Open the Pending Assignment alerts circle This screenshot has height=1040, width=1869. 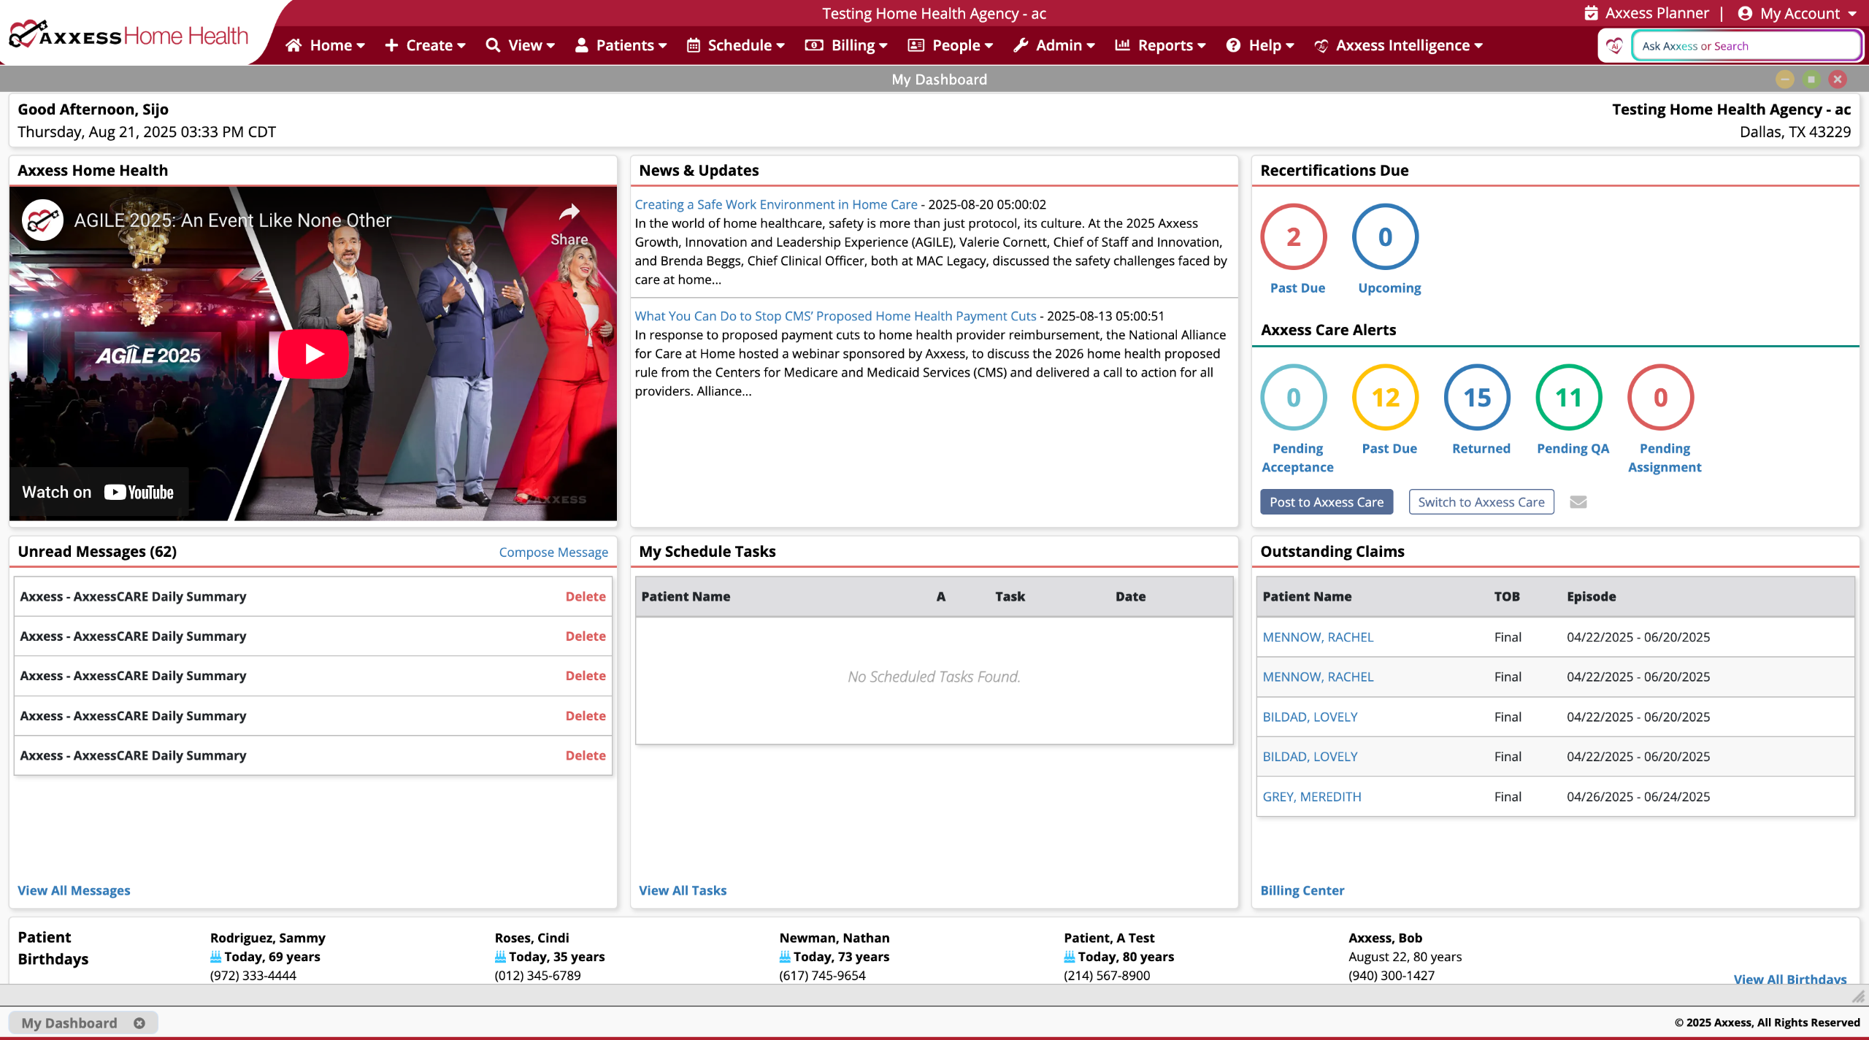click(x=1661, y=397)
